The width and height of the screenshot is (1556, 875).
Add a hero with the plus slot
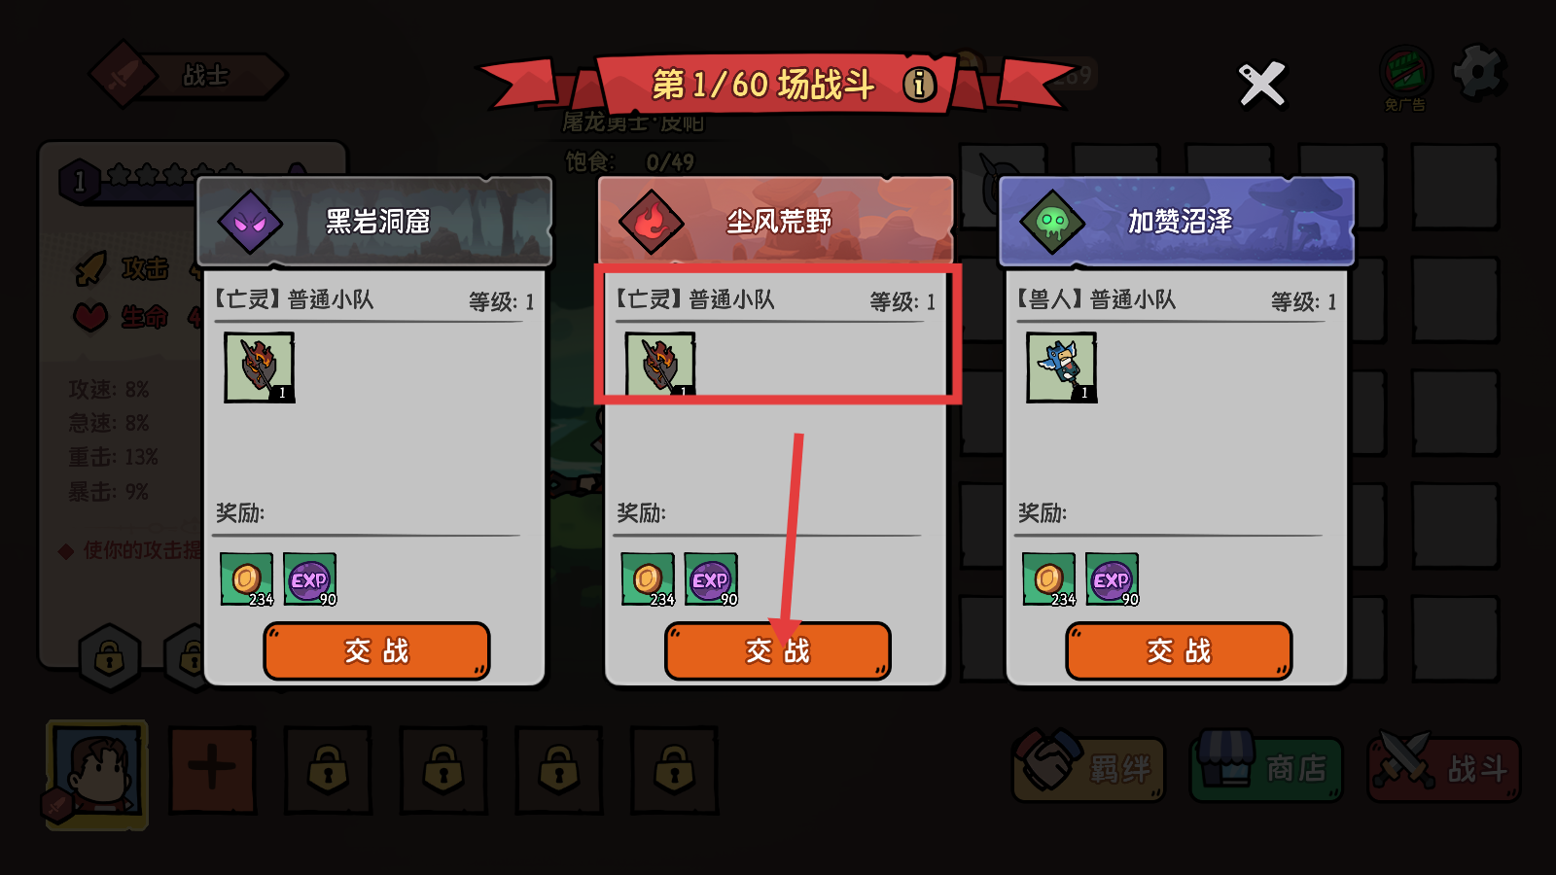pyautogui.click(x=213, y=770)
